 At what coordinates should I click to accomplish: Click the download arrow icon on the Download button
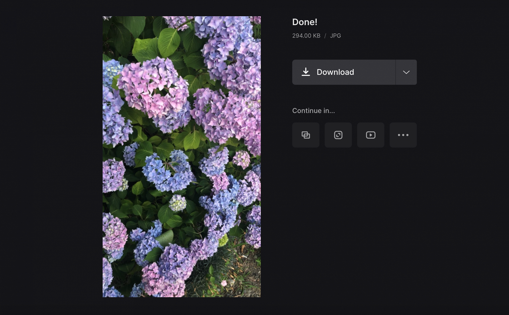306,72
